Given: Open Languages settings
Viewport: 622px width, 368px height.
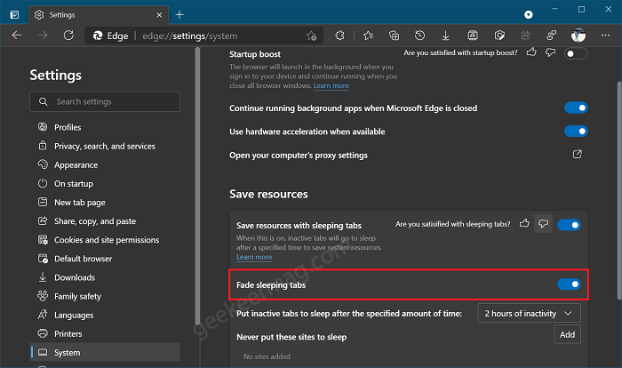Looking at the screenshot, I should (x=105, y=316).
